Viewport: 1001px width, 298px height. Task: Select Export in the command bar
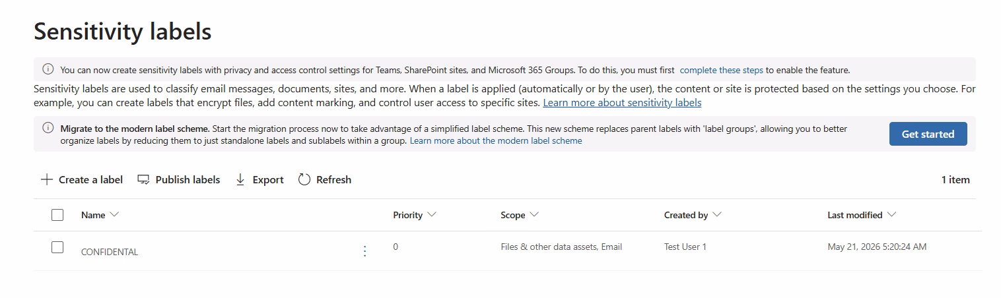259,179
